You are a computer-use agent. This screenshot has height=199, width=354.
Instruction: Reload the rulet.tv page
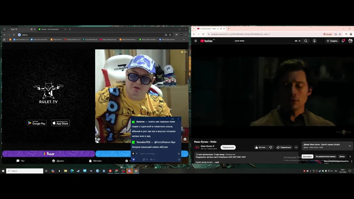pos(14,35)
